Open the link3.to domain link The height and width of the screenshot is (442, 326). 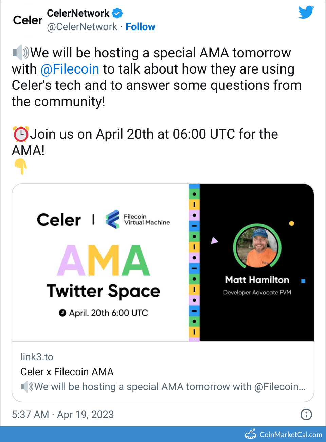pyautogui.click(x=37, y=357)
